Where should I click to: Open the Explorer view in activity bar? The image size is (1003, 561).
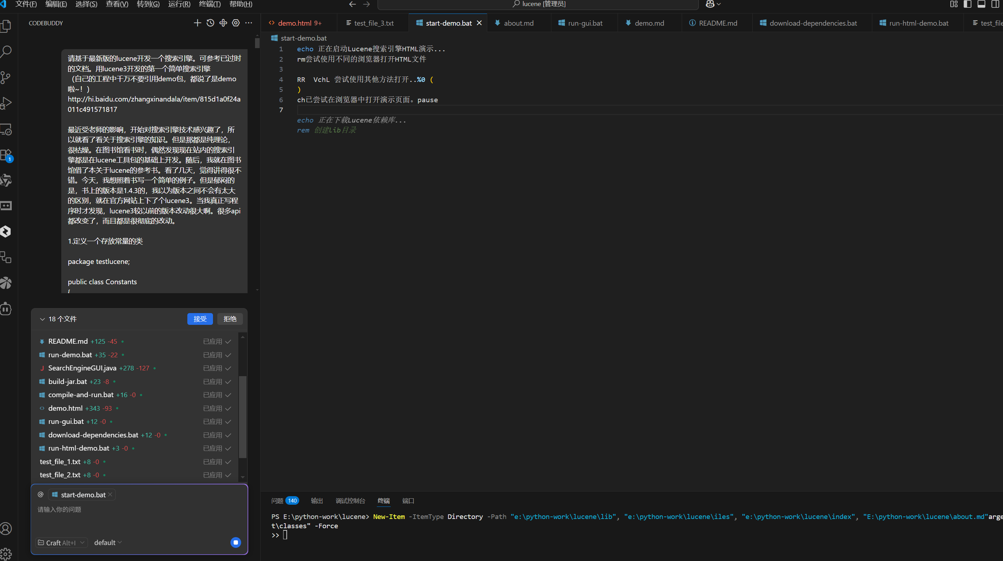click(x=6, y=26)
